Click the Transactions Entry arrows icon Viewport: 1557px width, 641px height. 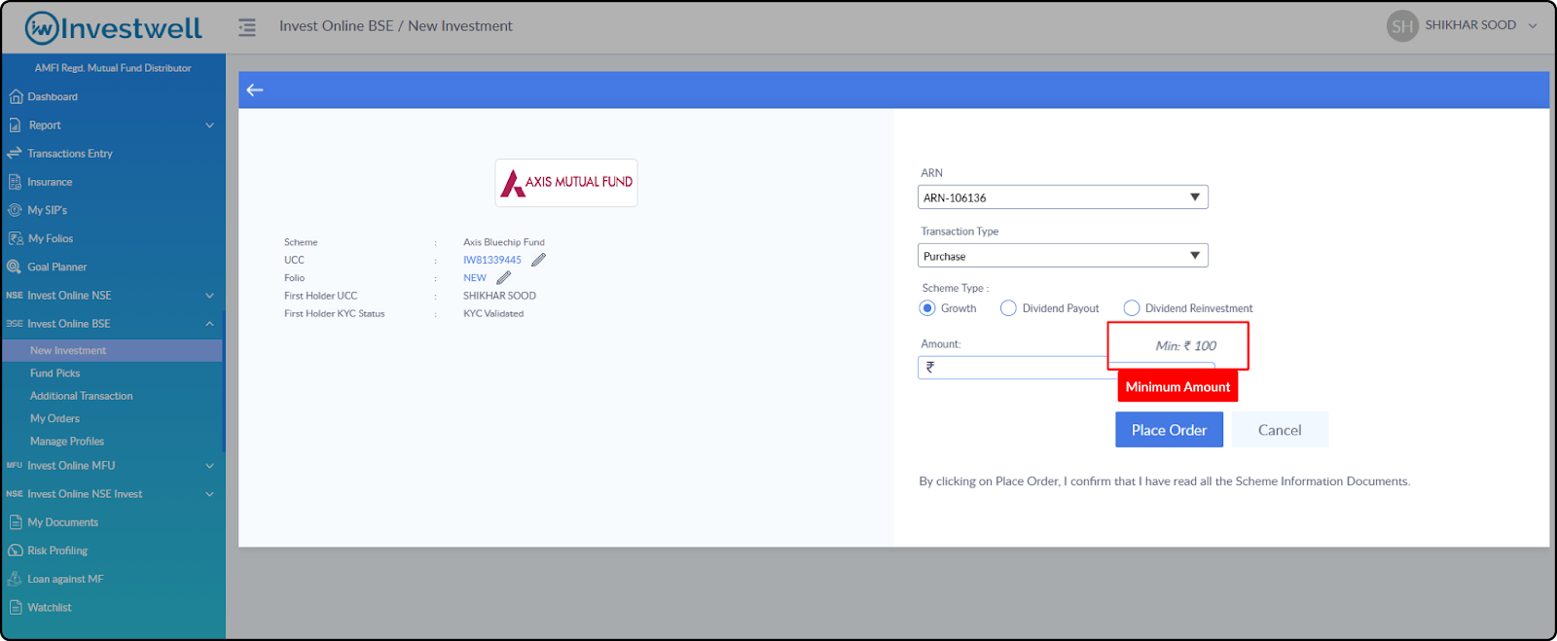(15, 153)
